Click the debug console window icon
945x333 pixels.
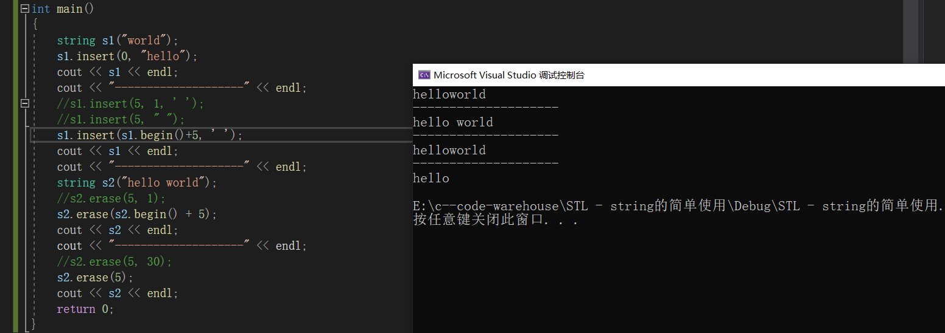point(424,75)
